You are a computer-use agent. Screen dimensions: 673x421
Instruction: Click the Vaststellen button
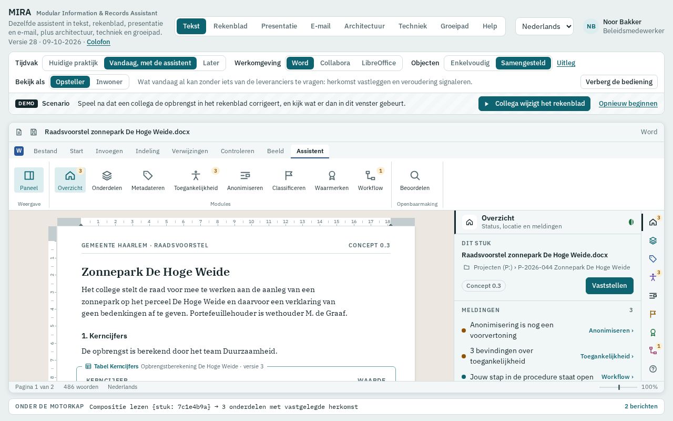609,286
